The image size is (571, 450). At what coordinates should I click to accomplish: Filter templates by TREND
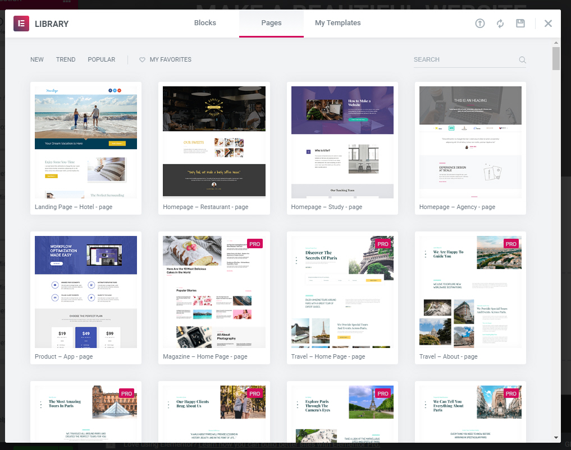coord(66,59)
